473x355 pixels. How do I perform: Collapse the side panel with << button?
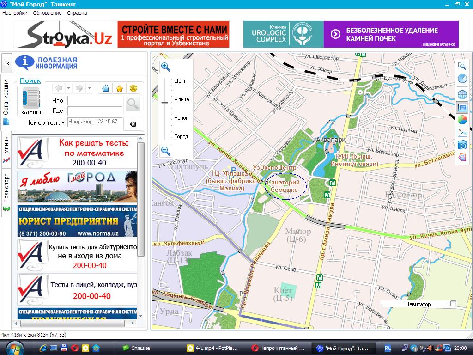tap(7, 63)
